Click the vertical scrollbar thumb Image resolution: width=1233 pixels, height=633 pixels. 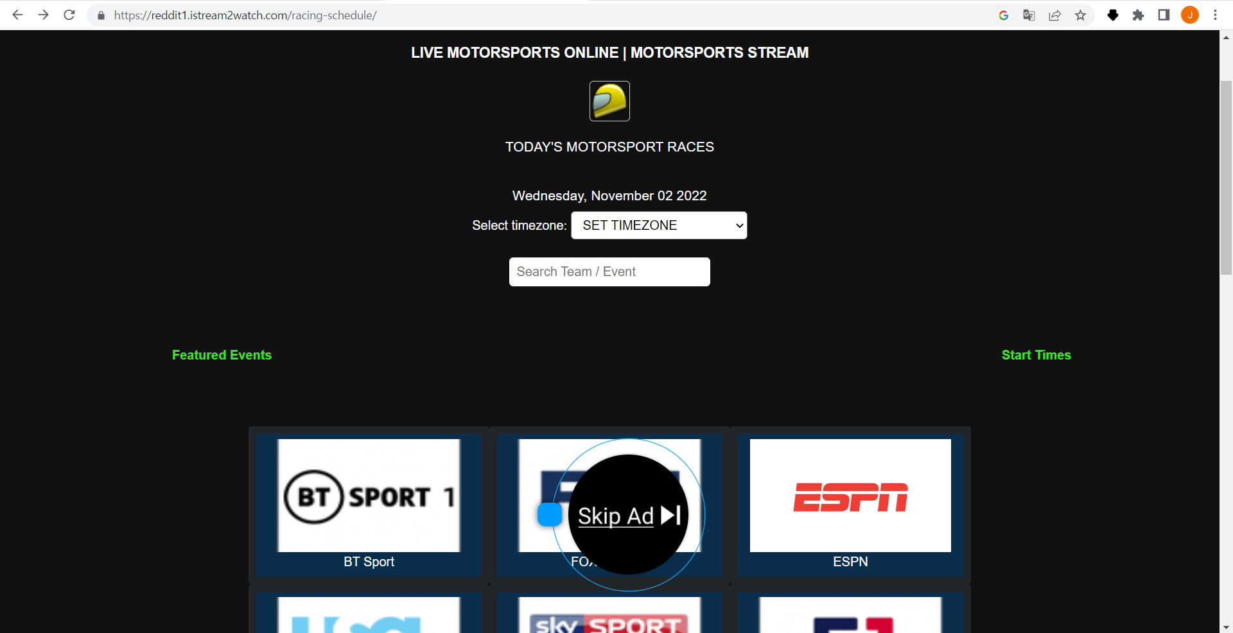click(x=1226, y=178)
